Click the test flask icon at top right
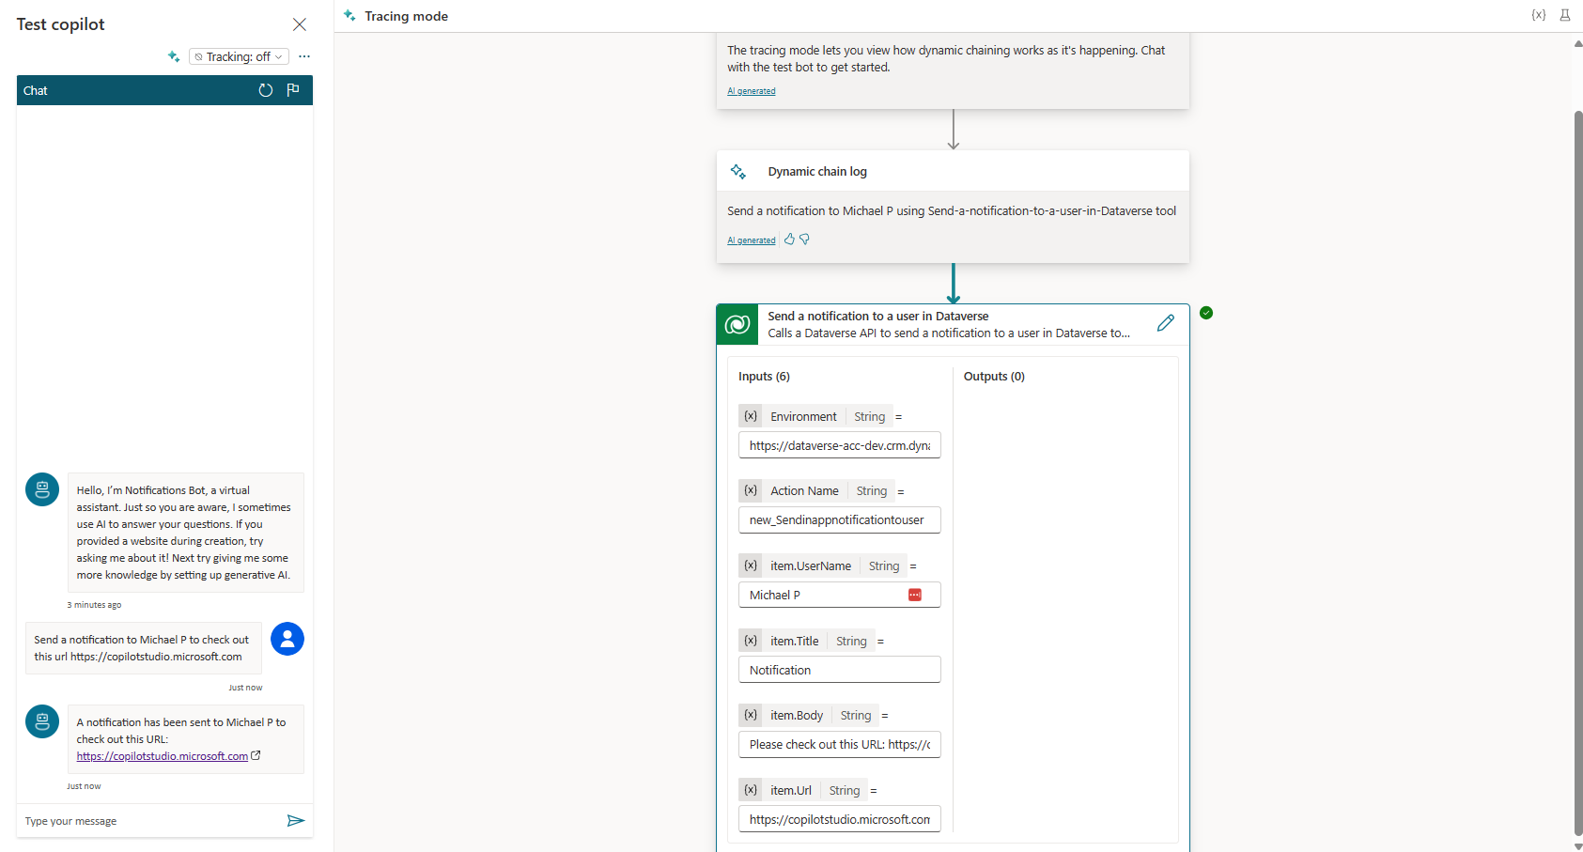The height and width of the screenshot is (852, 1583). (x=1565, y=15)
